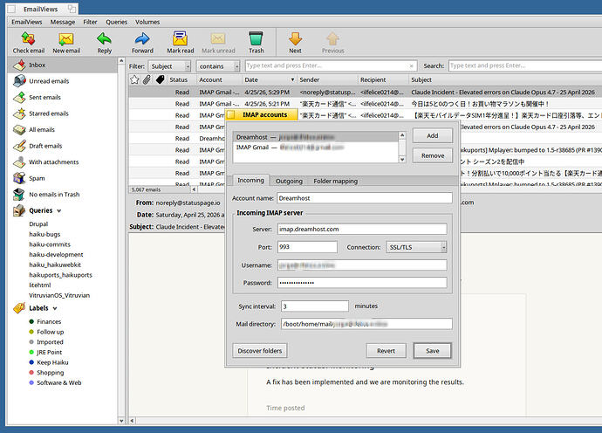Select the Follow up label
The width and height of the screenshot is (602, 433).
coord(50,332)
